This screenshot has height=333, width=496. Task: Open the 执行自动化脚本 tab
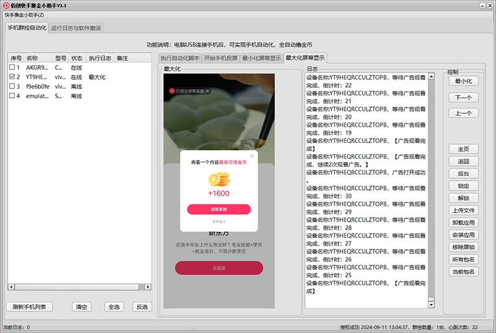click(x=180, y=58)
